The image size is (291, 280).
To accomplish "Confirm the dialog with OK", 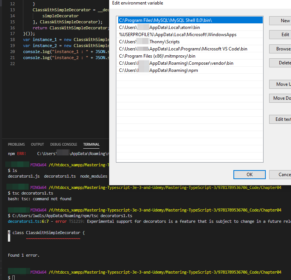I will tap(250, 175).
